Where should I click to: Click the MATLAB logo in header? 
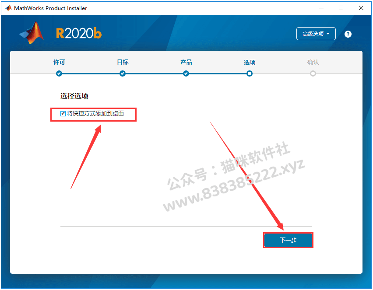click(x=32, y=33)
